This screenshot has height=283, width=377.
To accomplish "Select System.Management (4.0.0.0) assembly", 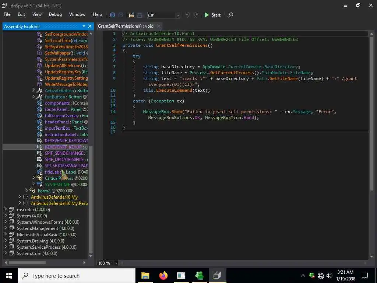I will (x=45, y=228).
